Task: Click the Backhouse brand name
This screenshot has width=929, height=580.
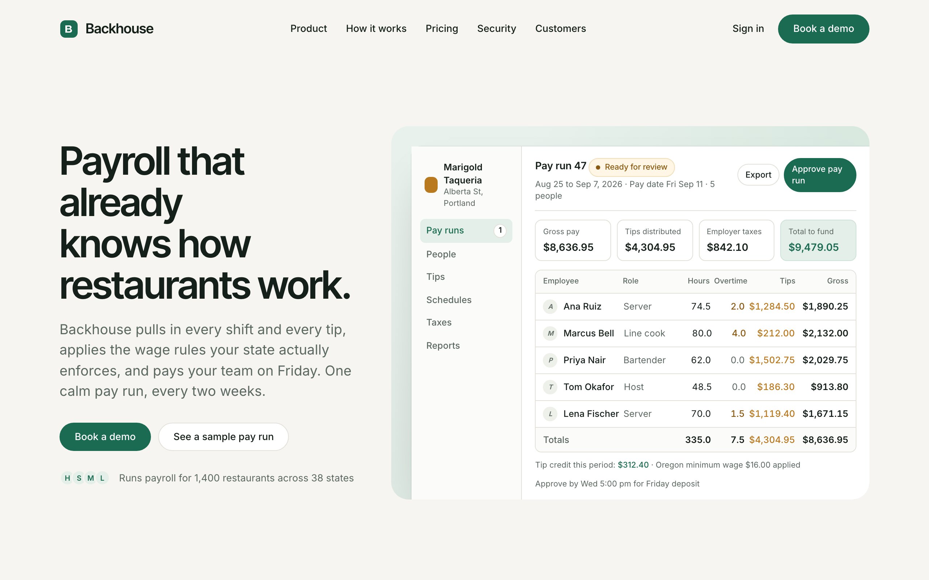Action: tap(119, 29)
